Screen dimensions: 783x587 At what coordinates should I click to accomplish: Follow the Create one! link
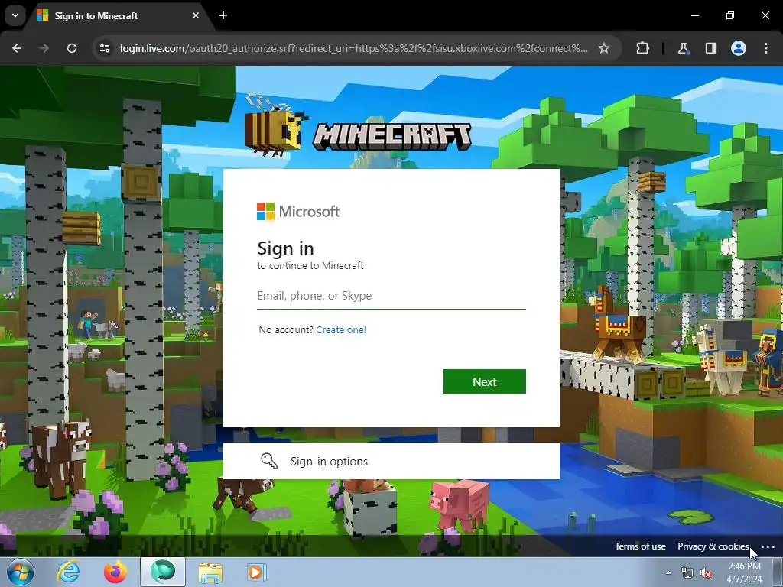tap(341, 330)
